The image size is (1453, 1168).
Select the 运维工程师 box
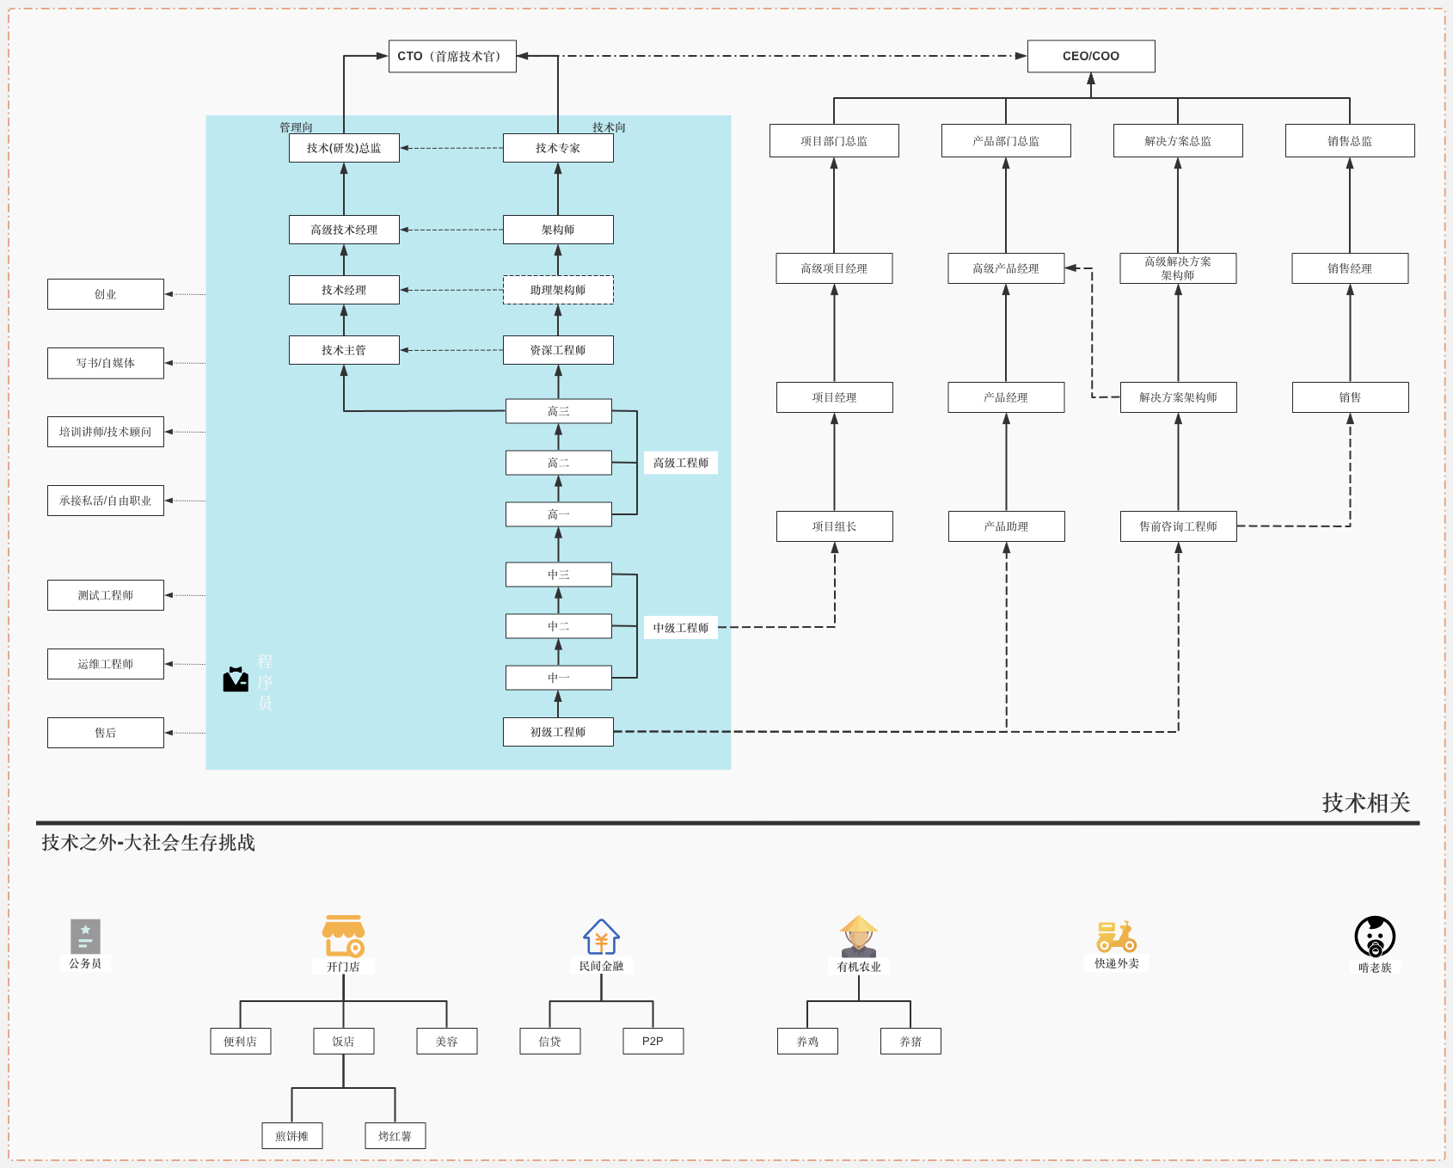106,664
